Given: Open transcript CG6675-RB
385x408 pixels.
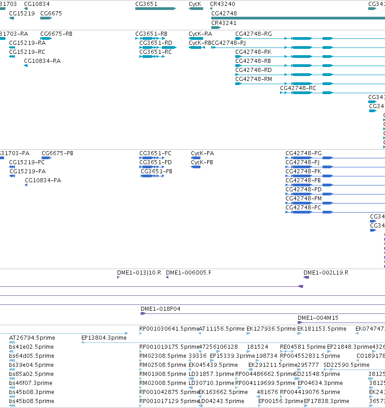Looking at the screenshot, I should [56, 34].
